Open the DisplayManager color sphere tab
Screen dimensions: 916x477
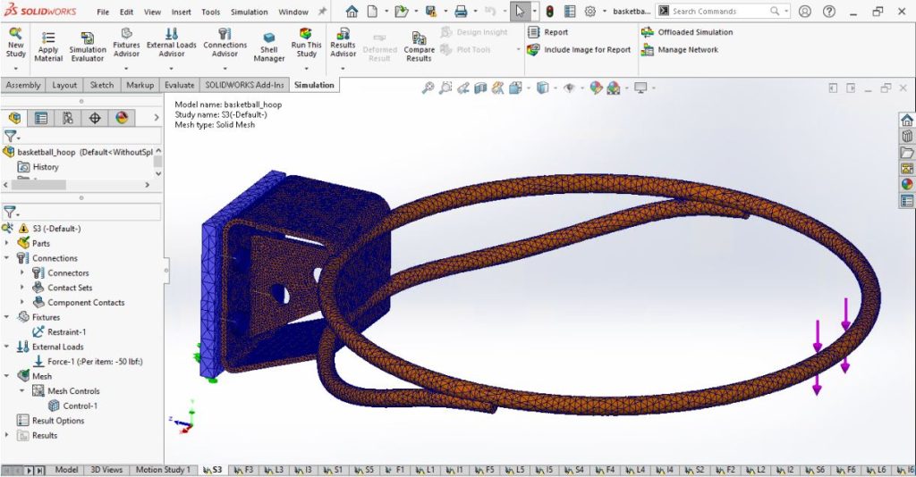click(122, 118)
